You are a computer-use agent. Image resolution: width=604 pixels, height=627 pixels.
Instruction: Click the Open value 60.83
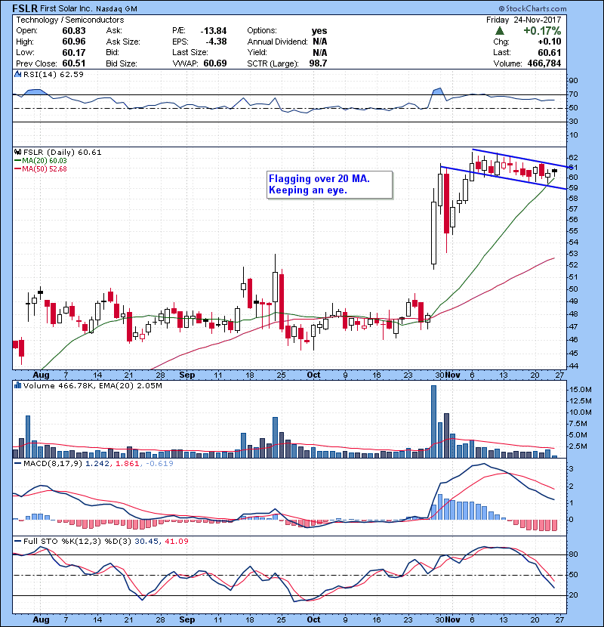[74, 31]
